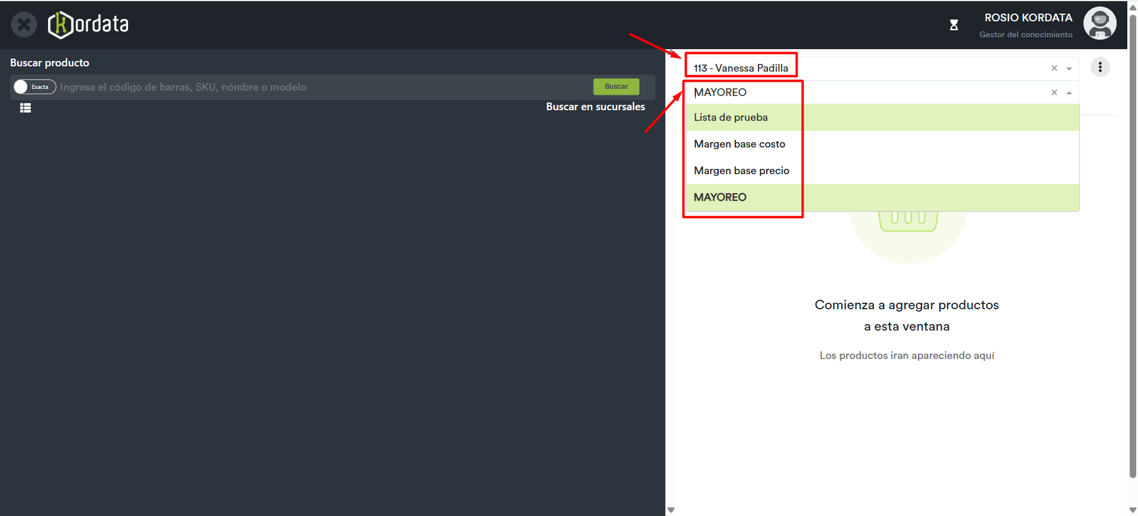
Task: Select Lista de prueba option
Action: [x=731, y=117]
